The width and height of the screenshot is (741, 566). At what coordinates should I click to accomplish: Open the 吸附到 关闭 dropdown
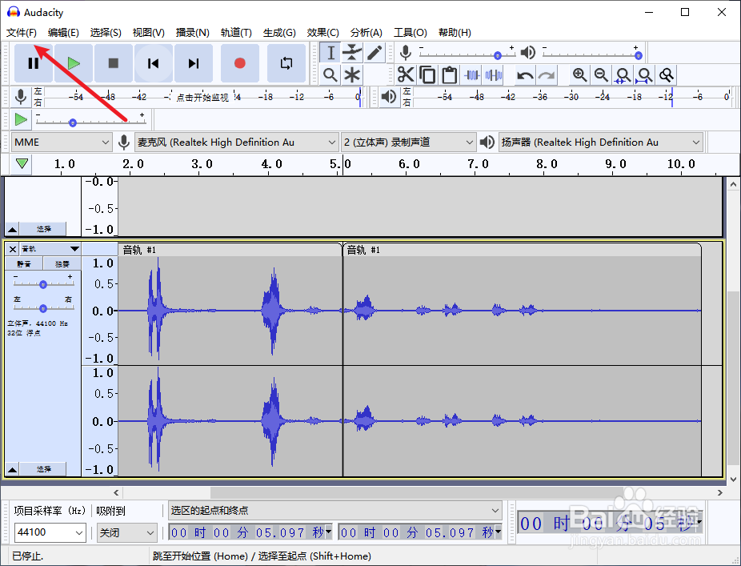coord(126,533)
